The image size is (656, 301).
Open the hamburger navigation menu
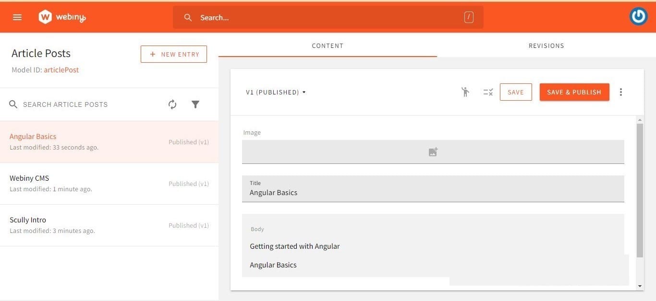[17, 17]
